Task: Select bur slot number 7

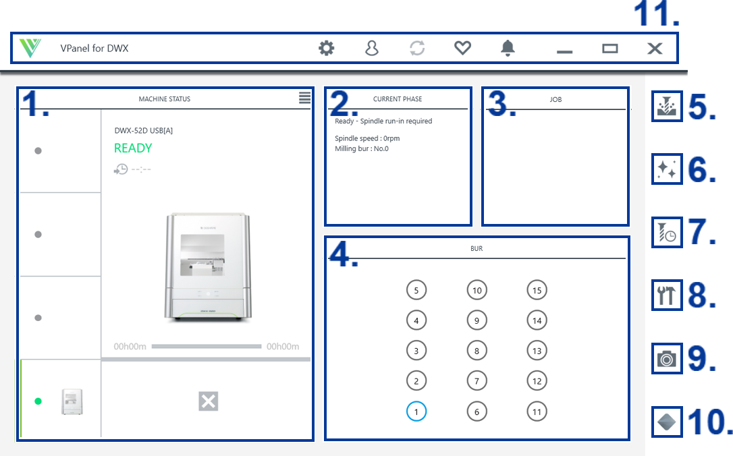Action: click(x=477, y=381)
